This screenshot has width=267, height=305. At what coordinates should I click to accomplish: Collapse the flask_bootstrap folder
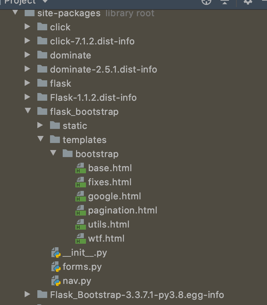pos(28,111)
